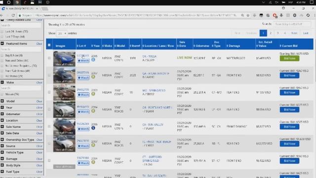316x178 pixels.
Task: Click the Featured Items filter search box
Action: (x=21, y=49)
